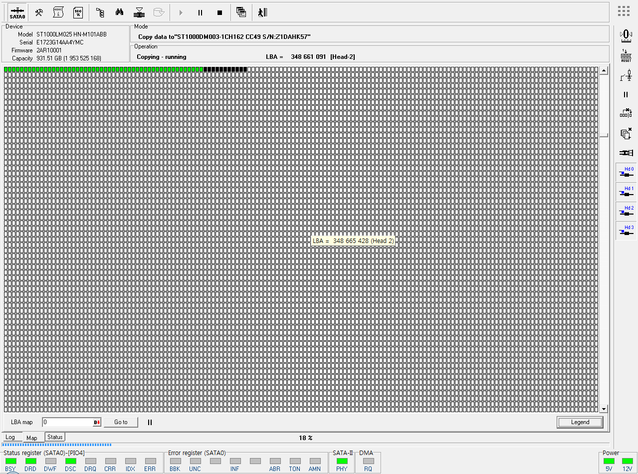Click the 100% document icon in toolbar

coord(78,12)
